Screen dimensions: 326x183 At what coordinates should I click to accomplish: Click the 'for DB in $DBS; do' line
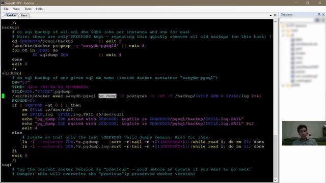click(35, 50)
